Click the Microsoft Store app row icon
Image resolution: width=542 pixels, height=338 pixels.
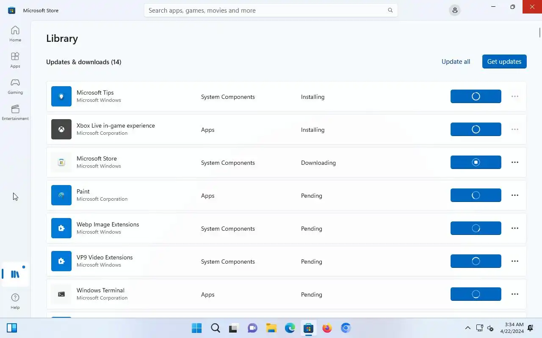[x=61, y=162]
